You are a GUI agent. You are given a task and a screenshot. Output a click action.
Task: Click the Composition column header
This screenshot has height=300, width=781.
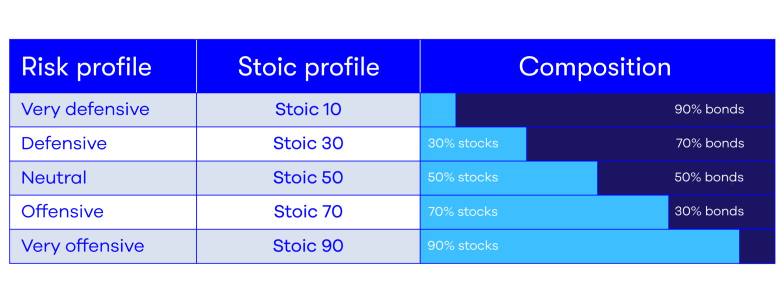(x=595, y=67)
